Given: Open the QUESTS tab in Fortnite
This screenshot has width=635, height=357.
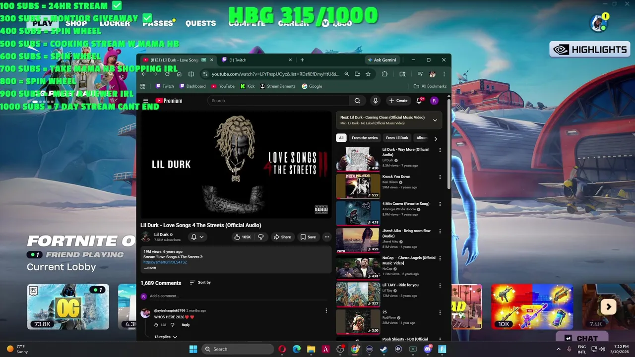Looking at the screenshot, I should (x=200, y=23).
